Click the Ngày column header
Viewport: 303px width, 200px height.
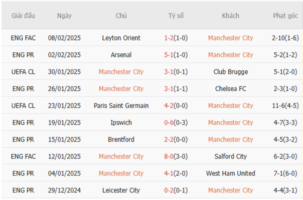pos(64,16)
